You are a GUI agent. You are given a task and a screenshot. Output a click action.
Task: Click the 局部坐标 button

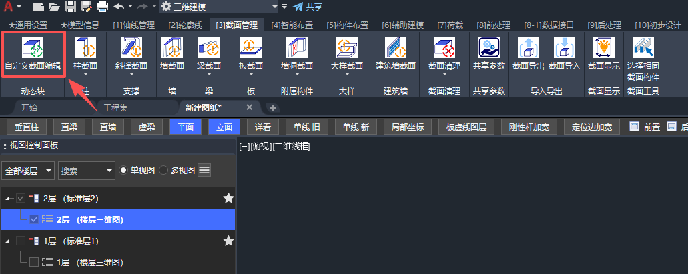408,127
